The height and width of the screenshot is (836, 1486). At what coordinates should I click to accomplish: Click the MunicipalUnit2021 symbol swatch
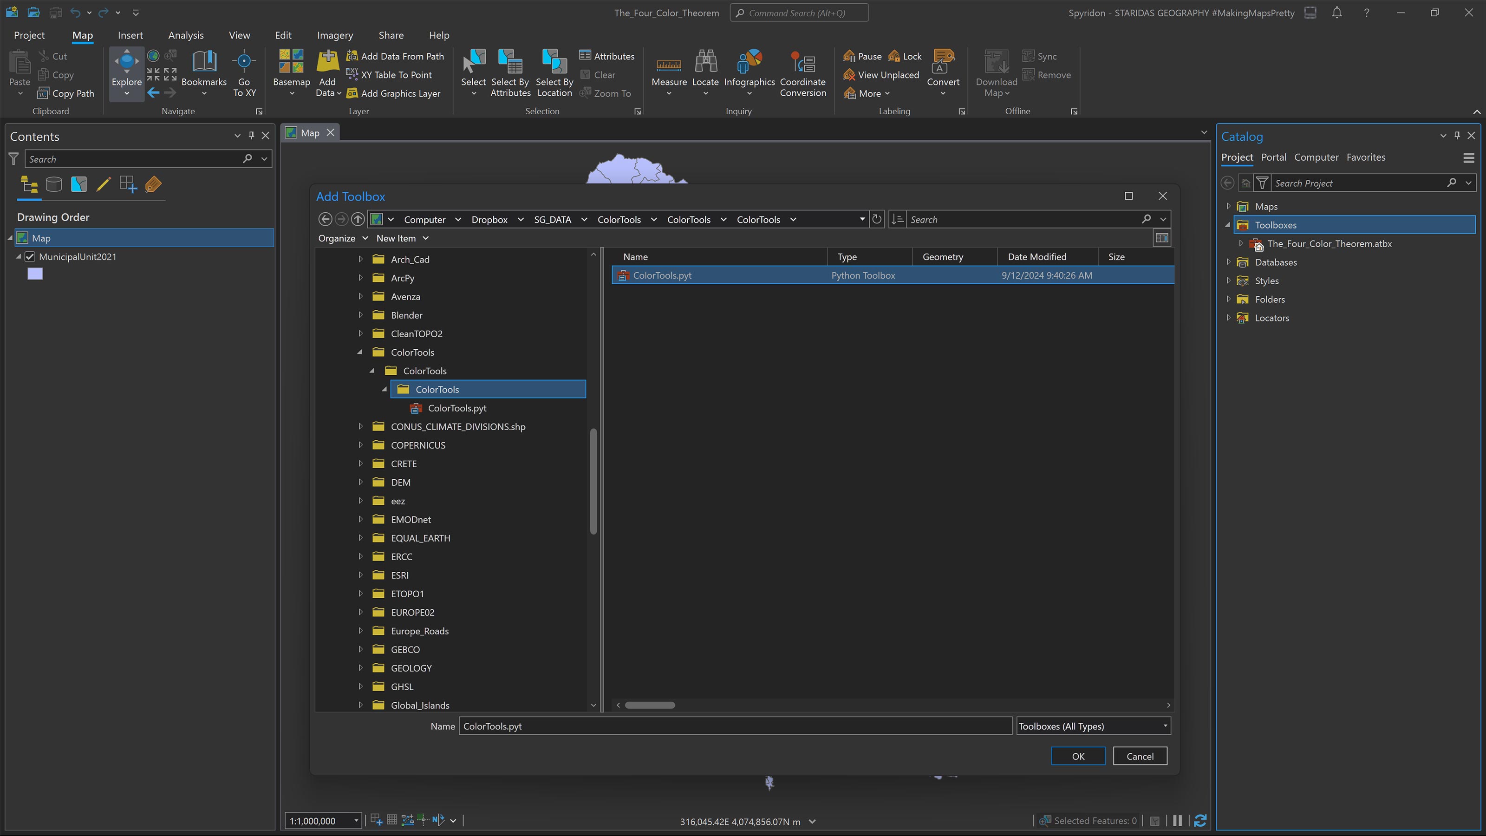35,274
